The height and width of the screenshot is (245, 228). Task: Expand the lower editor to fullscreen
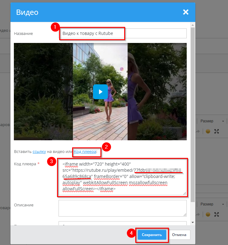tap(217, 214)
